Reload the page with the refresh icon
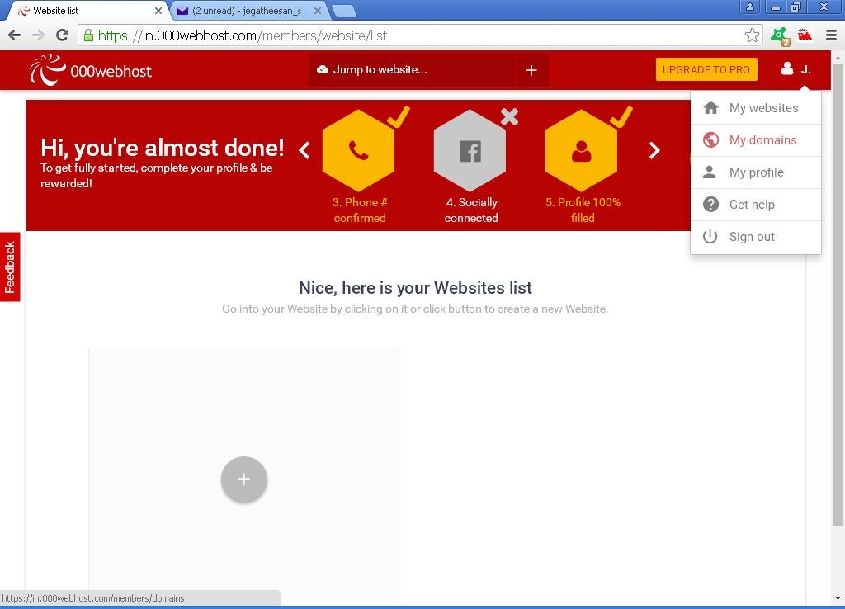This screenshot has height=609, width=845. pos(62,35)
